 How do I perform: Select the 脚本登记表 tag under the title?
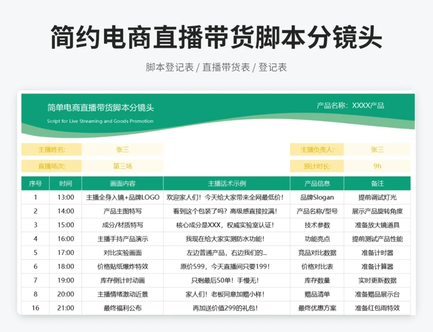pyautogui.click(x=169, y=67)
